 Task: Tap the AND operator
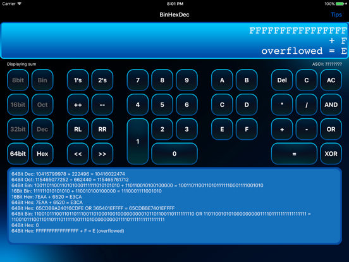coord(331,104)
